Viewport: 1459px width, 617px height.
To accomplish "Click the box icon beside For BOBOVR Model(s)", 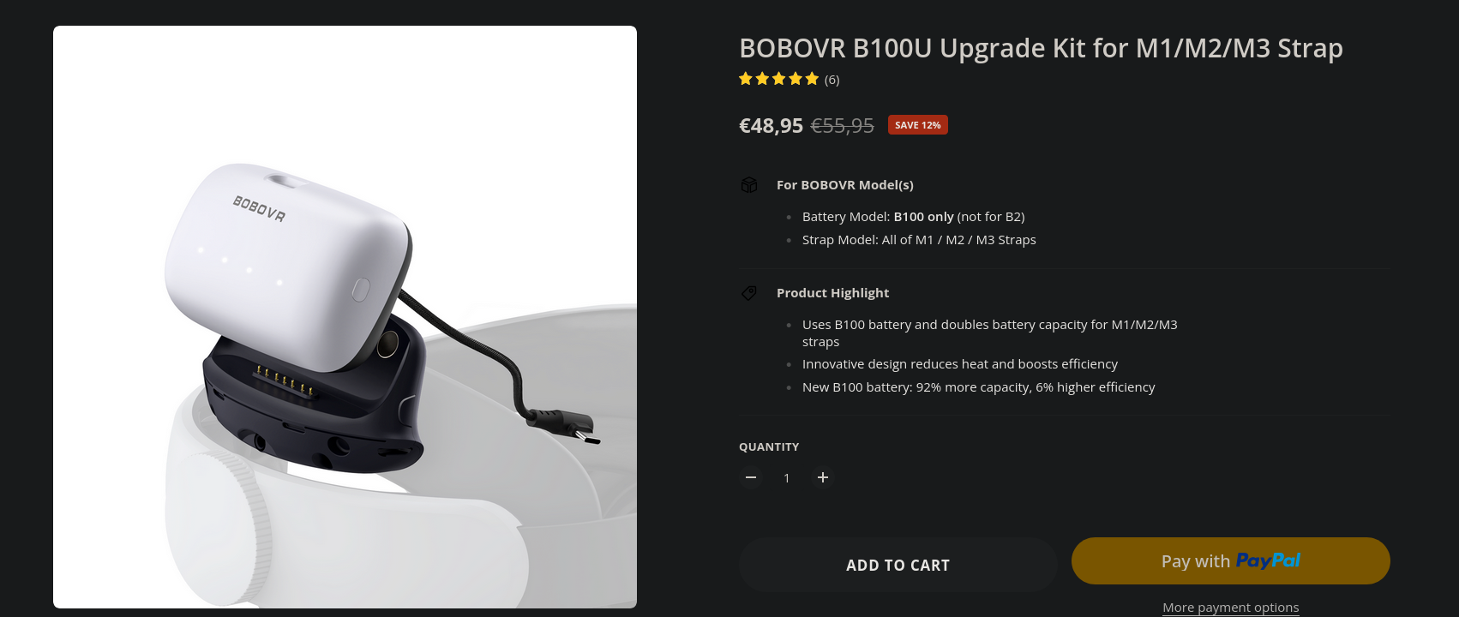I will 749,185.
